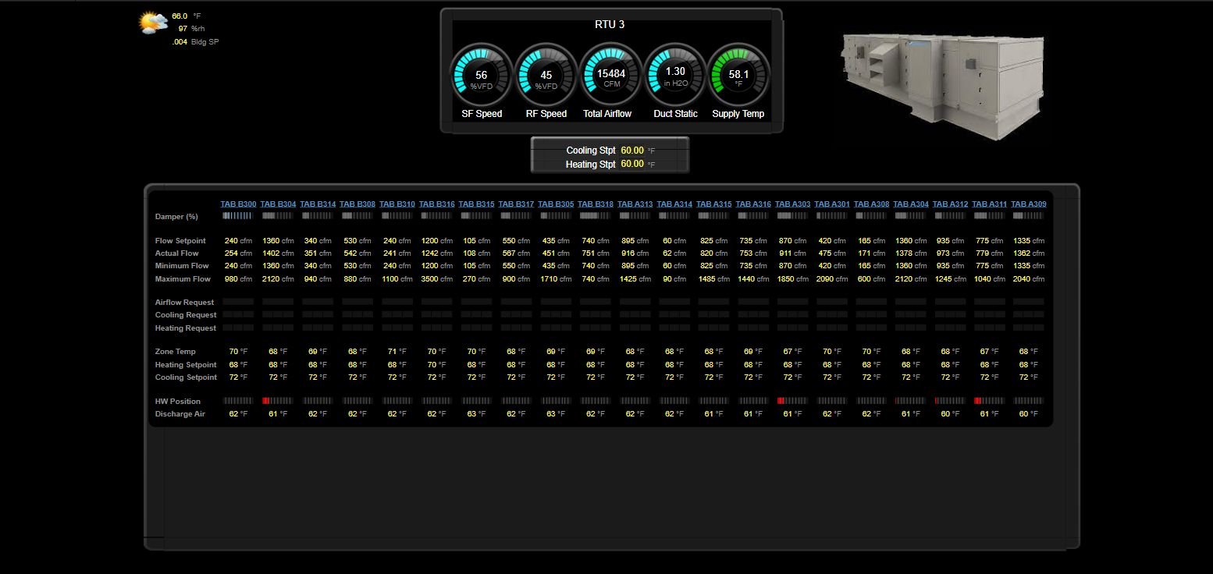This screenshot has height=574, width=1213.
Task: Open the Duct Static gauge
Action: [675, 76]
